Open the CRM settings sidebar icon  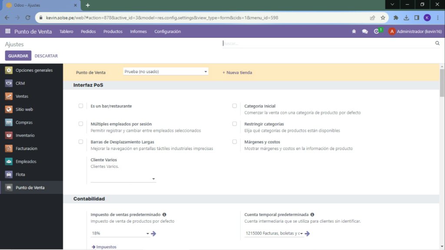tap(9, 83)
